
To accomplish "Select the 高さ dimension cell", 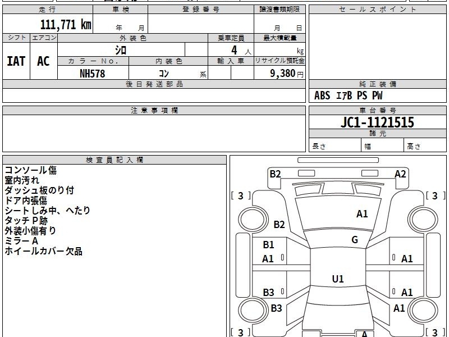I will [x=425, y=145].
